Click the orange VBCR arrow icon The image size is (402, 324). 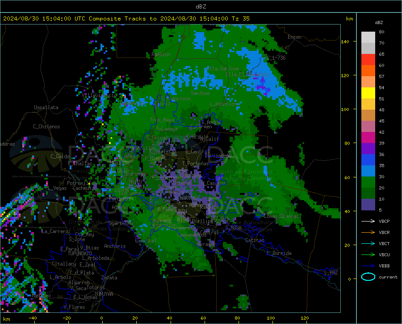click(368, 232)
